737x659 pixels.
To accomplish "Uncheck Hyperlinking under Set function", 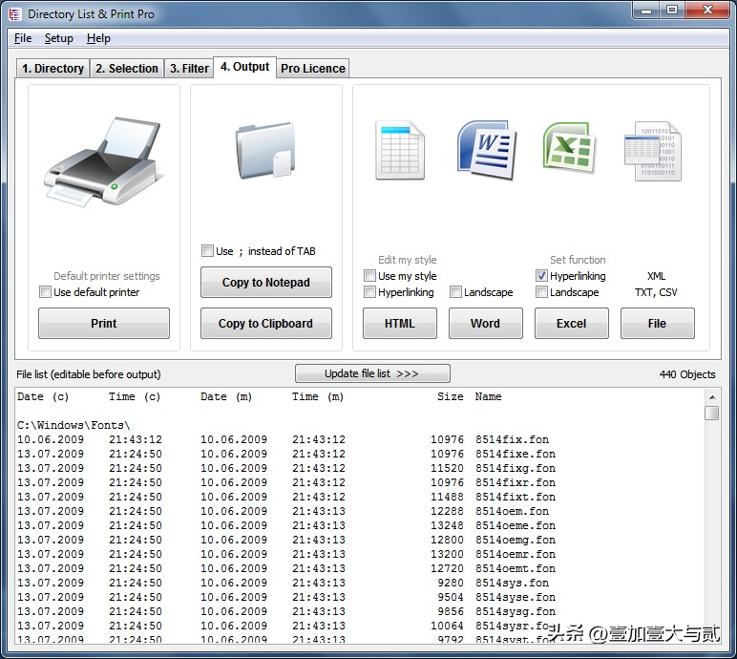I will tap(541, 276).
